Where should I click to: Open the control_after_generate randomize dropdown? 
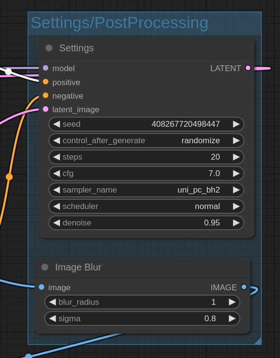tap(201, 141)
